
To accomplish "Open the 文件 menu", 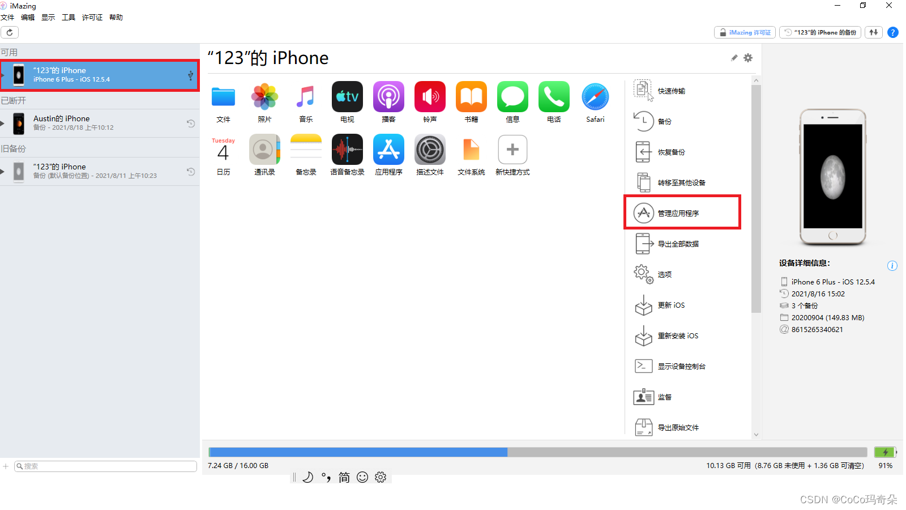I will pyautogui.click(x=7, y=18).
